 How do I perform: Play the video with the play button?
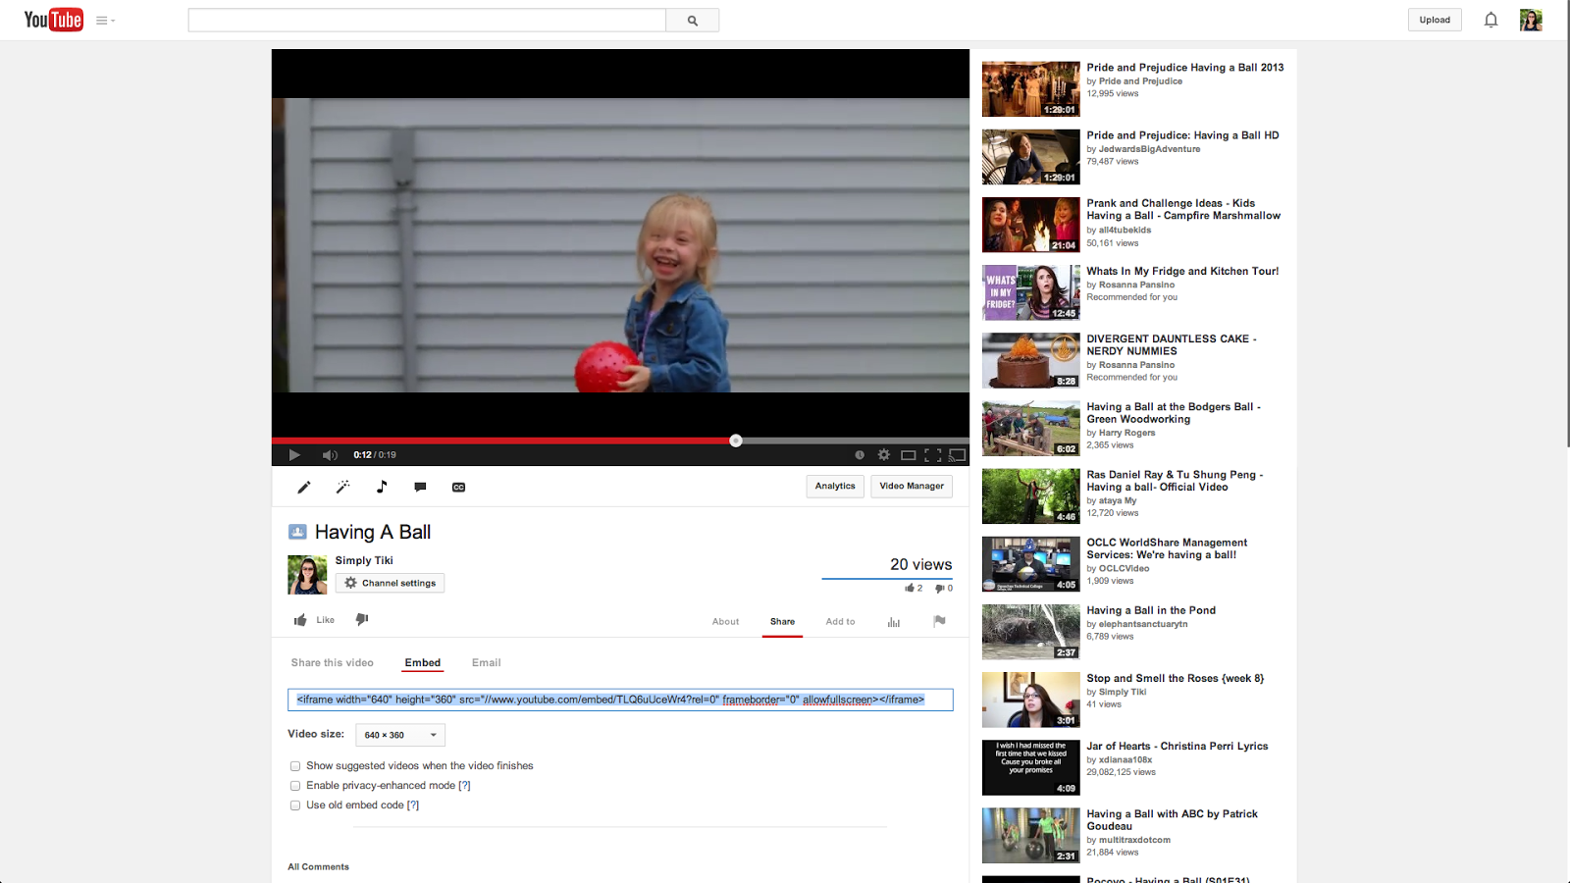(293, 454)
